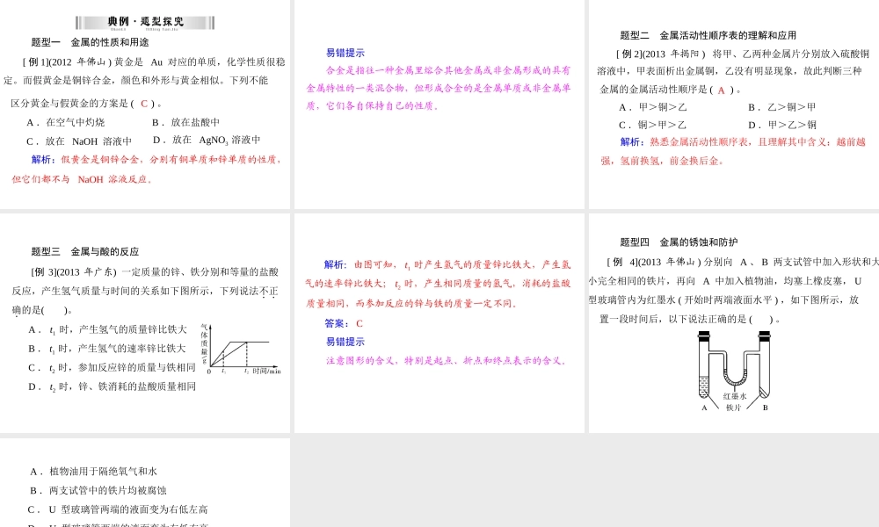Select option A. 甲>铜>乙
Screen dimensions: 879x527
653,107
